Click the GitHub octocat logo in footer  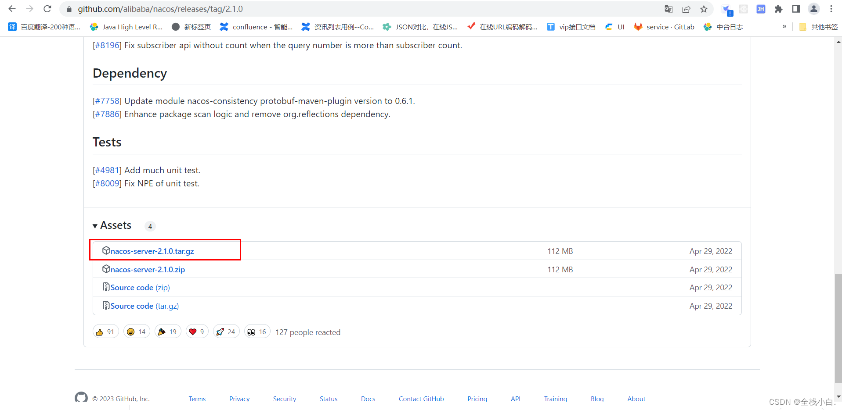[x=81, y=398]
